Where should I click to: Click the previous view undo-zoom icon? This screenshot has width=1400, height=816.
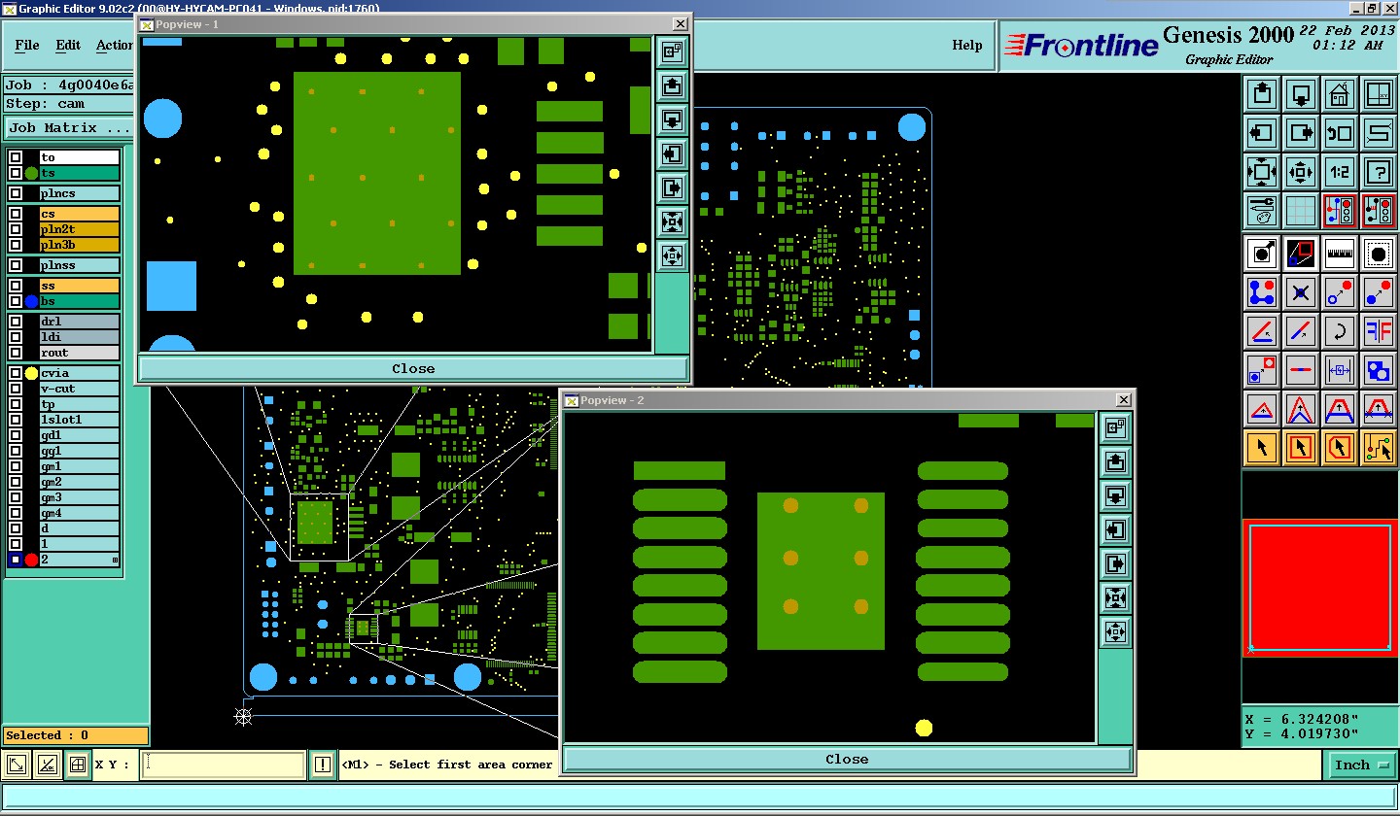1340,133
